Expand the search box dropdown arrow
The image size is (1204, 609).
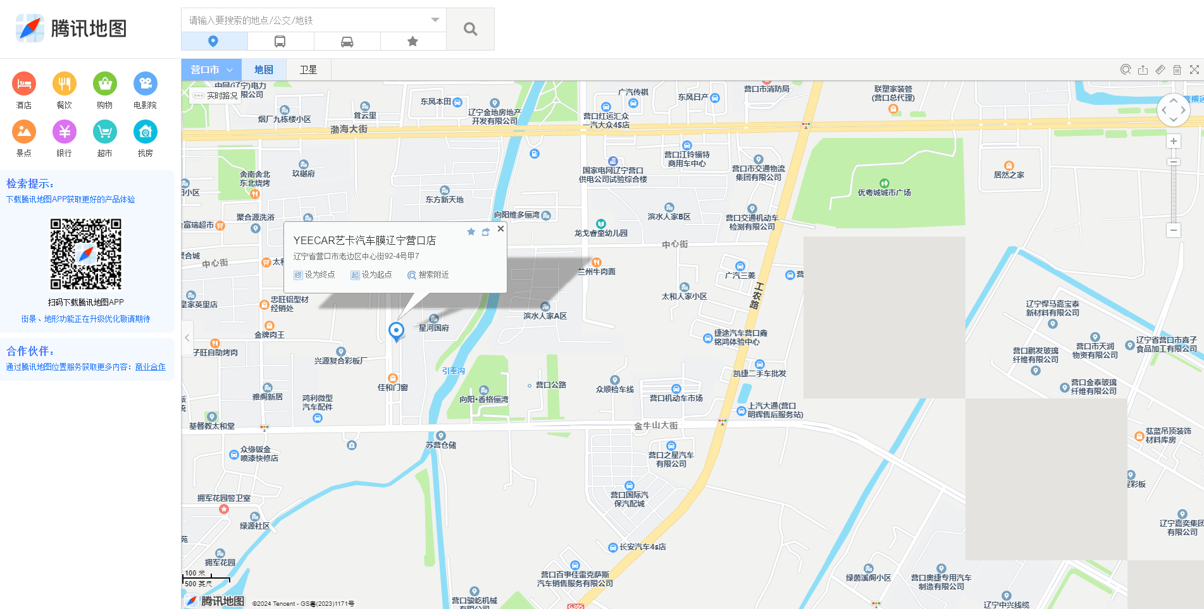tap(435, 20)
